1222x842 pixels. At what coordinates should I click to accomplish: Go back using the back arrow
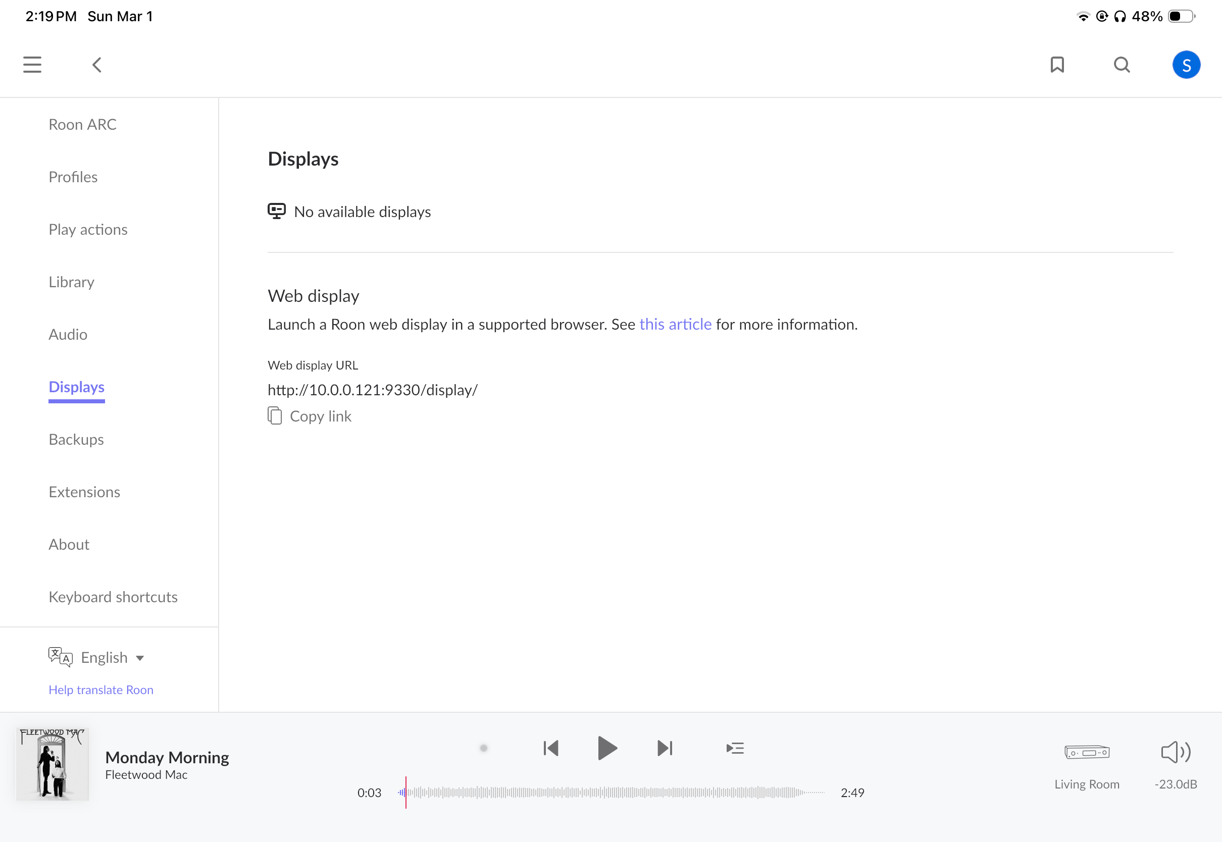pyautogui.click(x=96, y=65)
